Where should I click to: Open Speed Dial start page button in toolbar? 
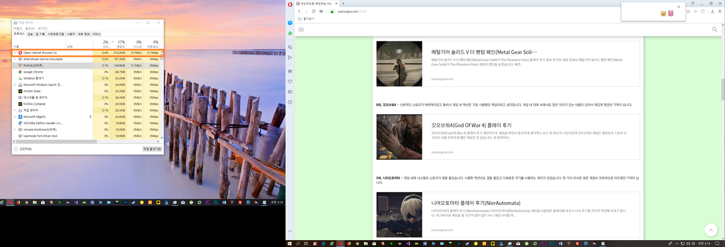pyautogui.click(x=321, y=11)
